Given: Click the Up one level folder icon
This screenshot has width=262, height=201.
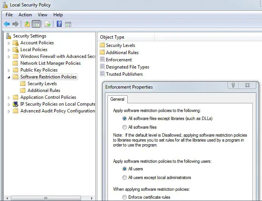Looking at the screenshot, I should click(27, 24).
